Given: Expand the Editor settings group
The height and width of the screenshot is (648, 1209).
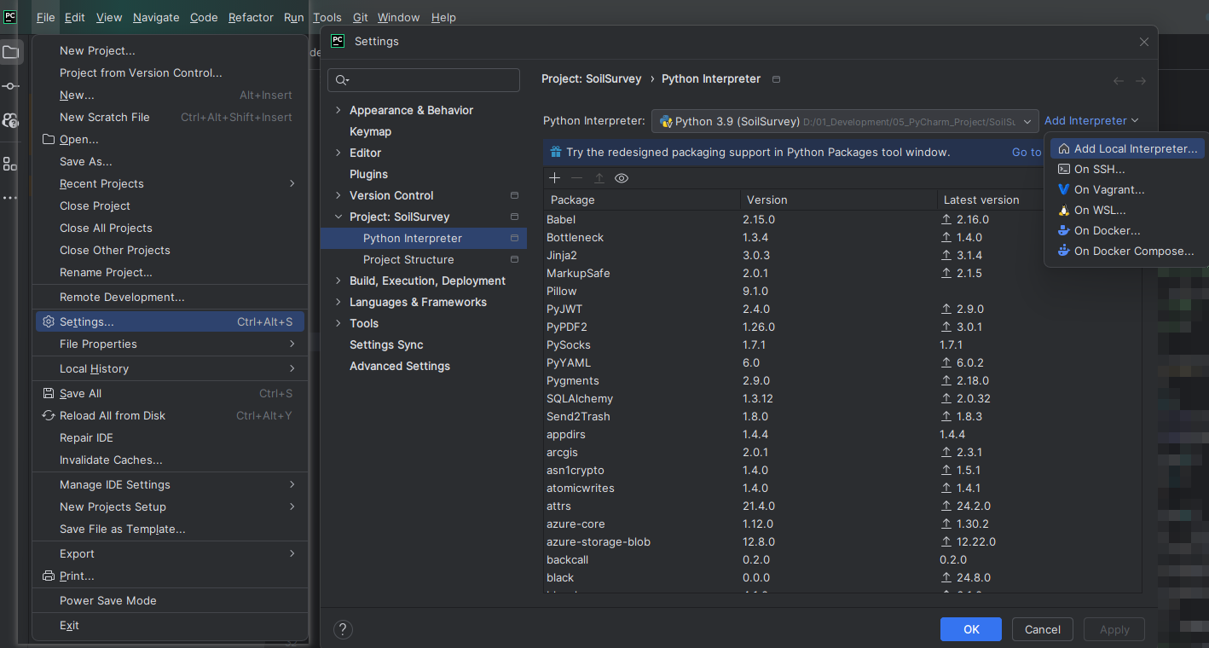Looking at the screenshot, I should 338,153.
